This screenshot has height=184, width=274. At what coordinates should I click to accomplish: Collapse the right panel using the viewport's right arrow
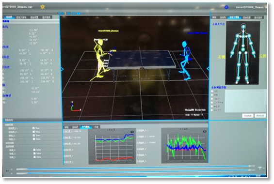click(208, 69)
